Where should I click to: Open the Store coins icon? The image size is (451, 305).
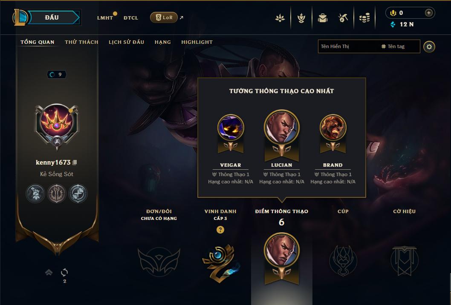pyautogui.click(x=364, y=18)
